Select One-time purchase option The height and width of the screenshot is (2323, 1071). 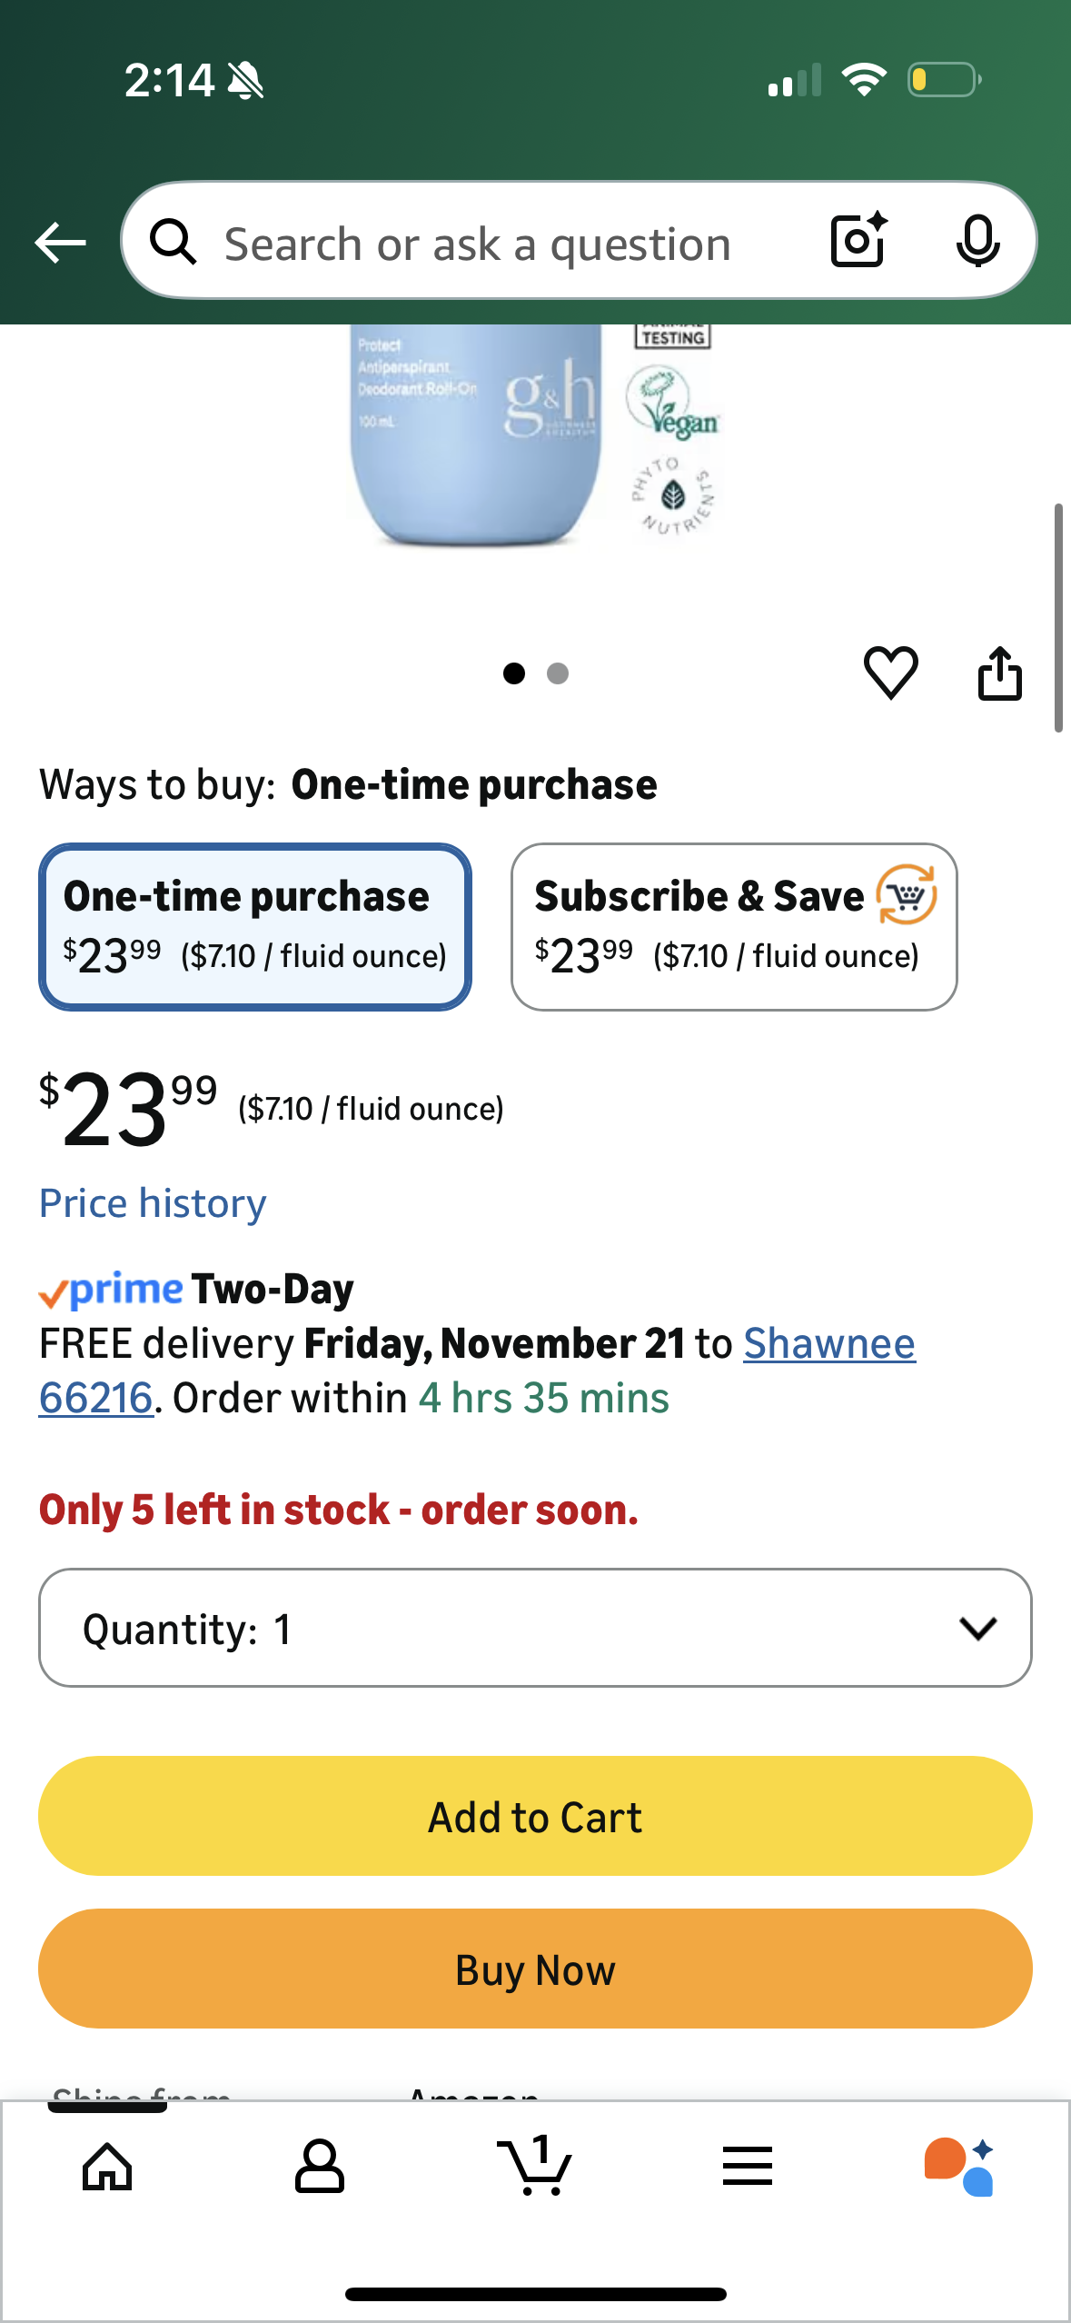click(x=254, y=926)
